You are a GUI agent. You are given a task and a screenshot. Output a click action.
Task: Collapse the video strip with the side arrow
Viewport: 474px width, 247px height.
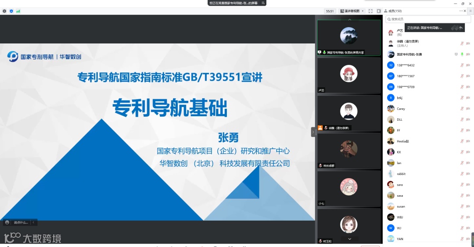(x=313, y=132)
